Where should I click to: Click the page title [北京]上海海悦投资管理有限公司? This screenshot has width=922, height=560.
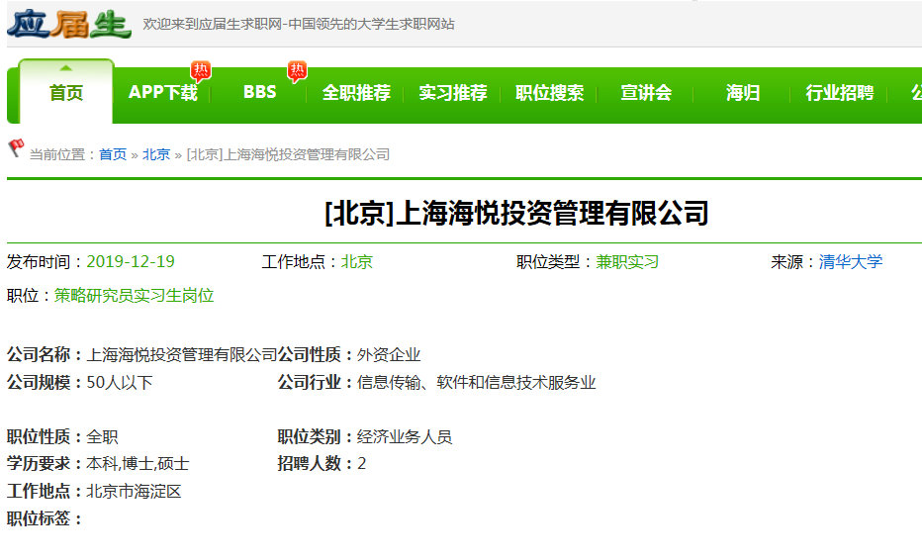point(516,213)
